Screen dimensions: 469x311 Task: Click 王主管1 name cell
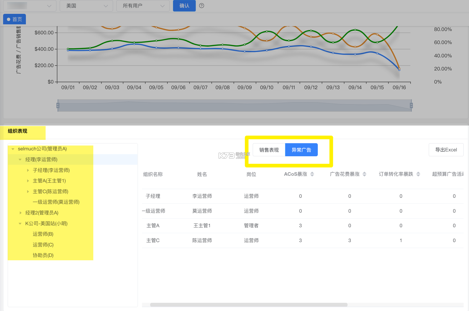(202, 226)
